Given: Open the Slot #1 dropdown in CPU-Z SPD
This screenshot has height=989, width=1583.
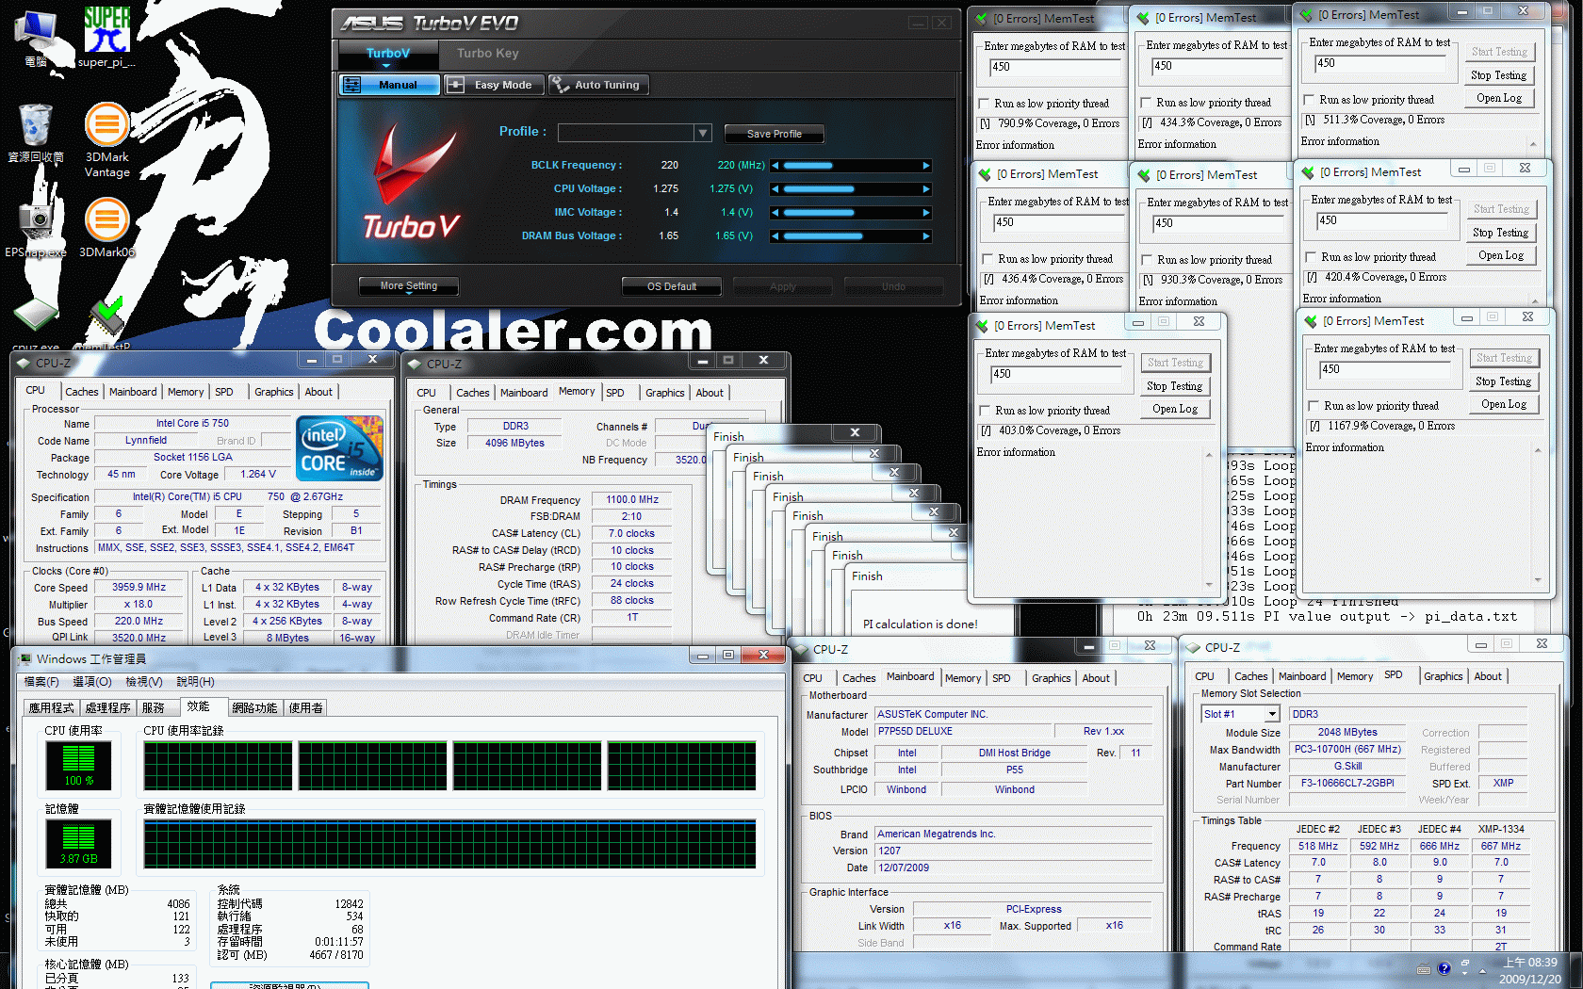Looking at the screenshot, I should click(x=1272, y=714).
